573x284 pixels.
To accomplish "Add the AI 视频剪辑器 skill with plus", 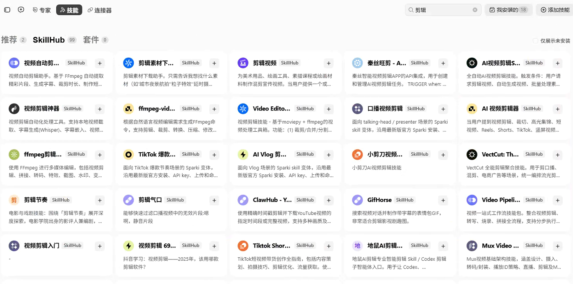I will 557,109.
